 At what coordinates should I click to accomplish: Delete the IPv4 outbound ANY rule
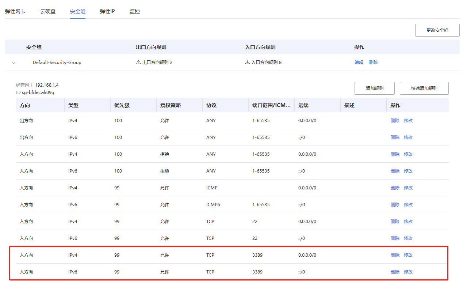pos(395,121)
